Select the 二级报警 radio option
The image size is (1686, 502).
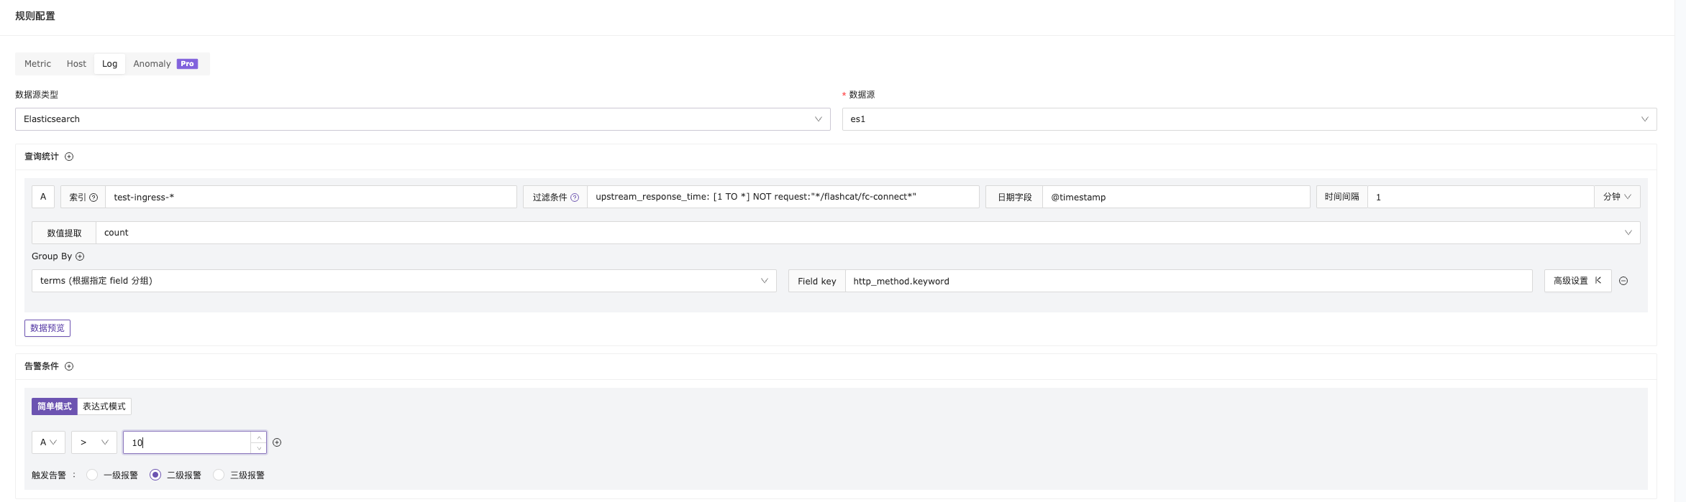point(155,475)
